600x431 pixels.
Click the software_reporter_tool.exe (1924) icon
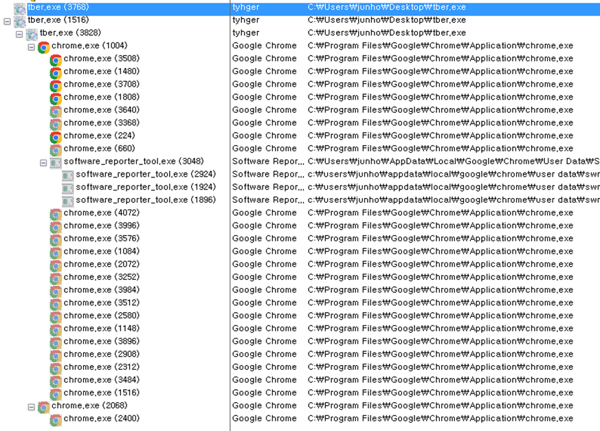click(x=68, y=189)
